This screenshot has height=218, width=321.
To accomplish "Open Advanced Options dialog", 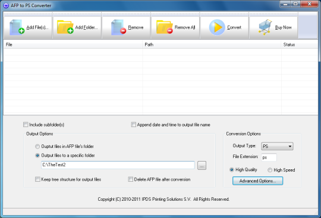I will click(257, 181).
